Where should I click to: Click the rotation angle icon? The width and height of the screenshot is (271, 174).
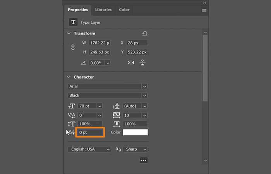[x=84, y=63]
